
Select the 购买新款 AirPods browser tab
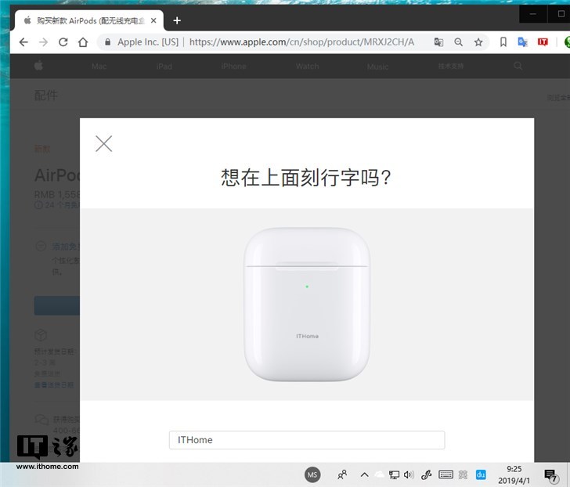tap(89, 20)
